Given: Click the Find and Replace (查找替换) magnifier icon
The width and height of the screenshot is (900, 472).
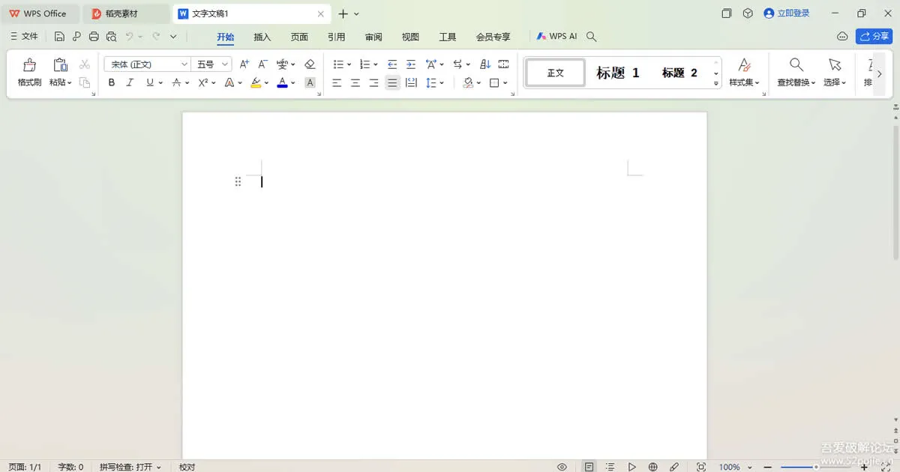Looking at the screenshot, I should [x=796, y=65].
